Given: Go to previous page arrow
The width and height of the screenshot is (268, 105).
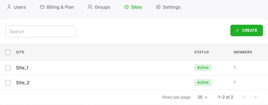Looking at the screenshot, I should (x=244, y=97).
